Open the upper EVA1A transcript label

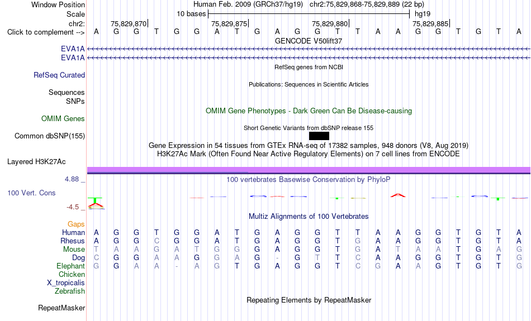73,49
